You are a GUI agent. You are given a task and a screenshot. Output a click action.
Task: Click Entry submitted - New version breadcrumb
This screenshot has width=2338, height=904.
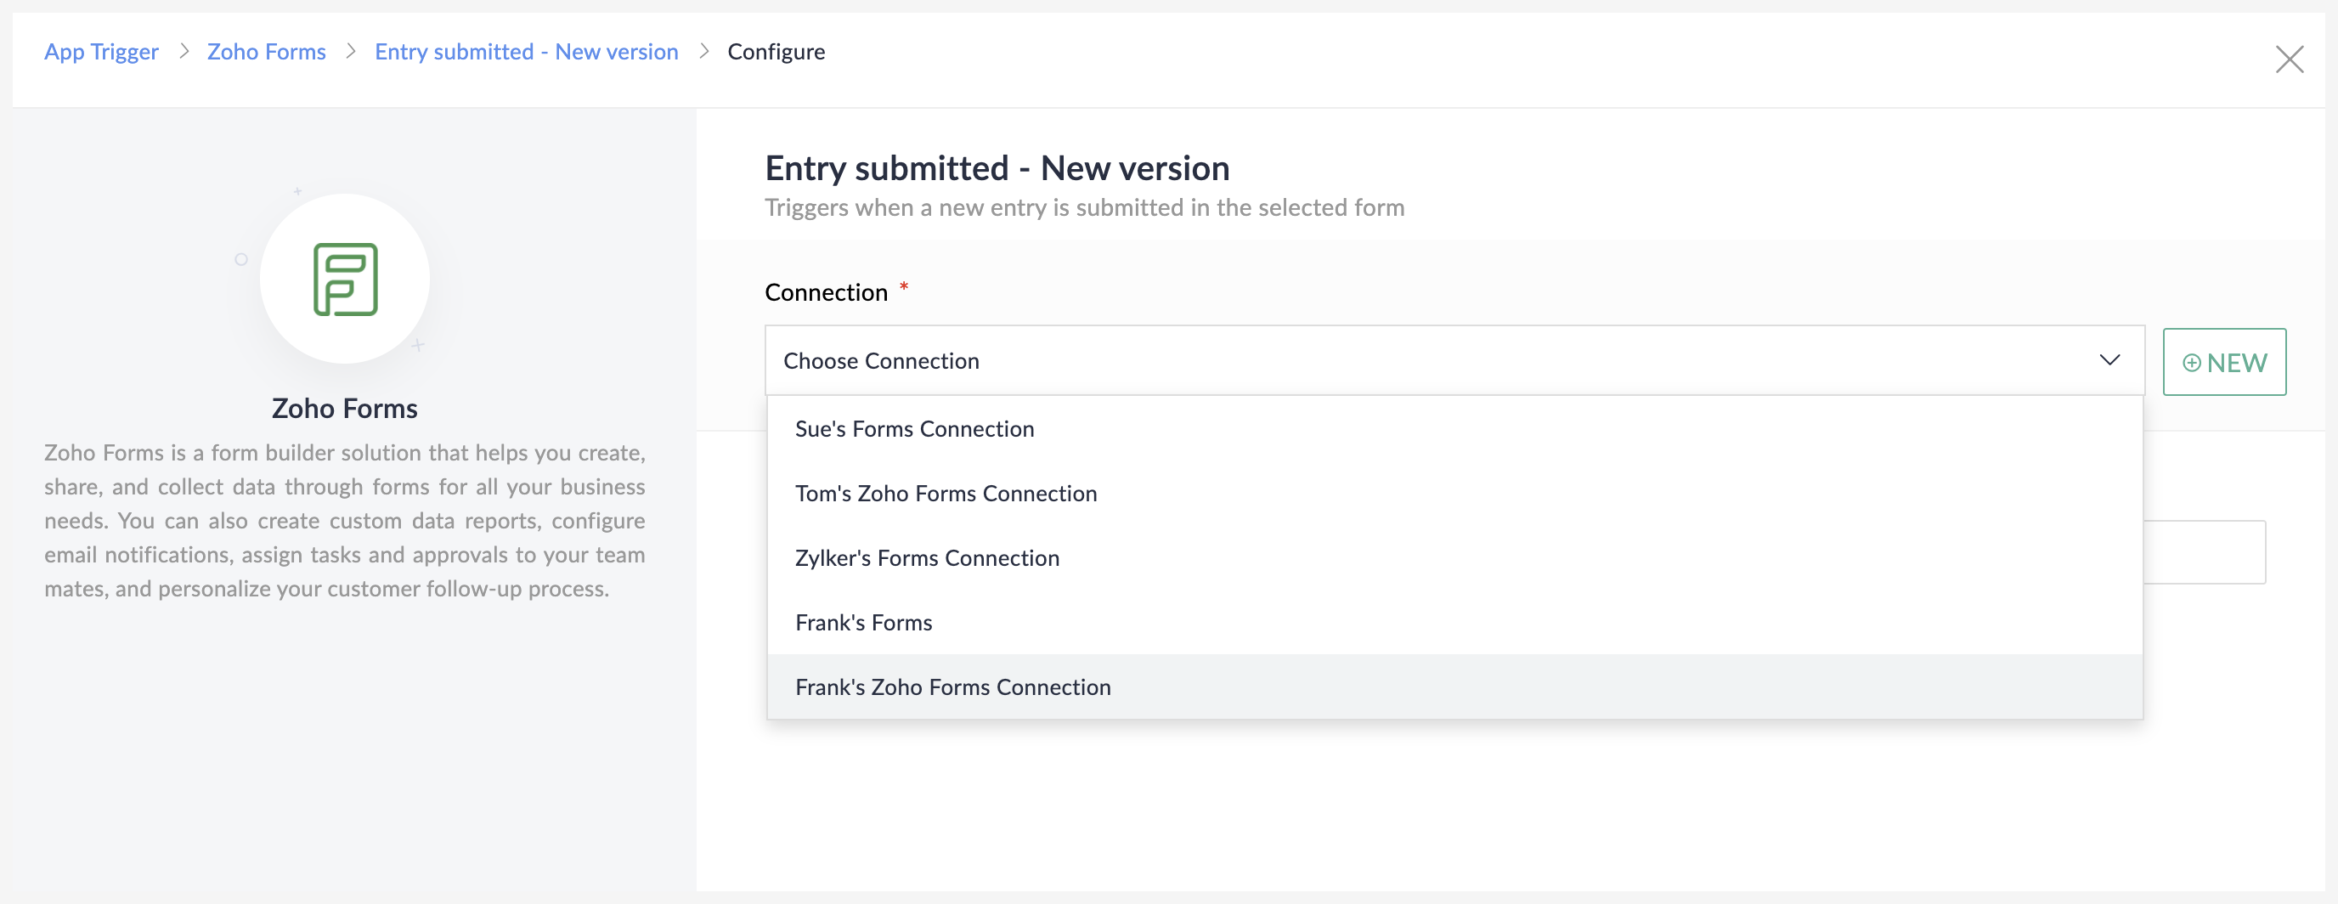coord(527,52)
